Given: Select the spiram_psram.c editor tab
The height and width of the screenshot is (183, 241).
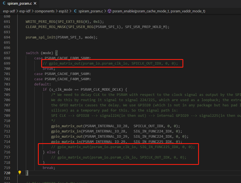Looking at the screenshot, I should pos(20,3).
